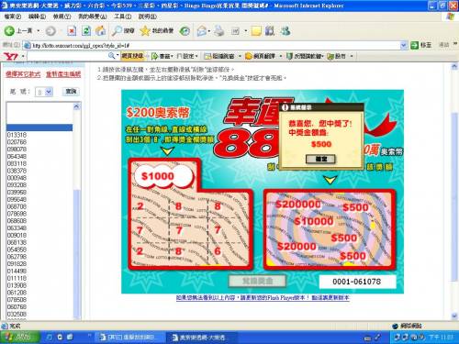Expand the Back button history arrow
This screenshot has height=344, width=459.
(x=39, y=31)
